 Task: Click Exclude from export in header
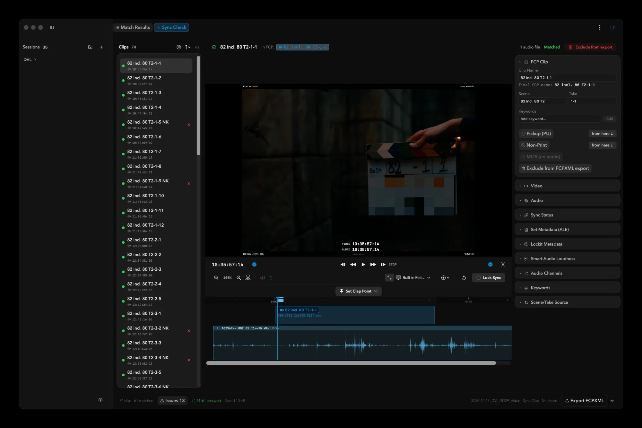tap(590, 47)
